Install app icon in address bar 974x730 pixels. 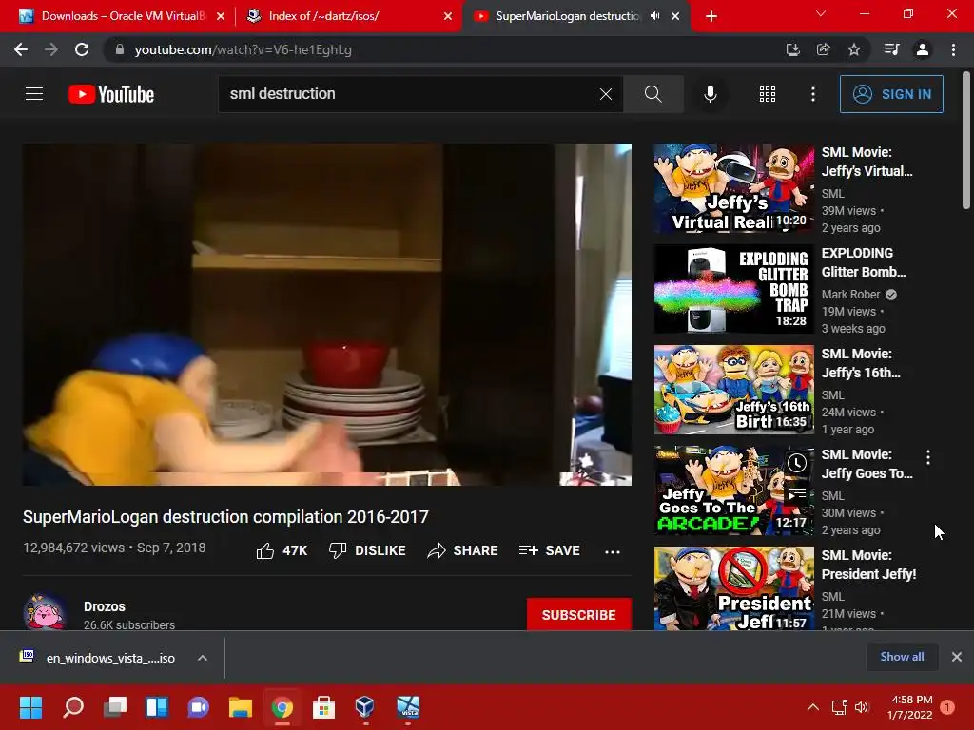click(x=792, y=49)
